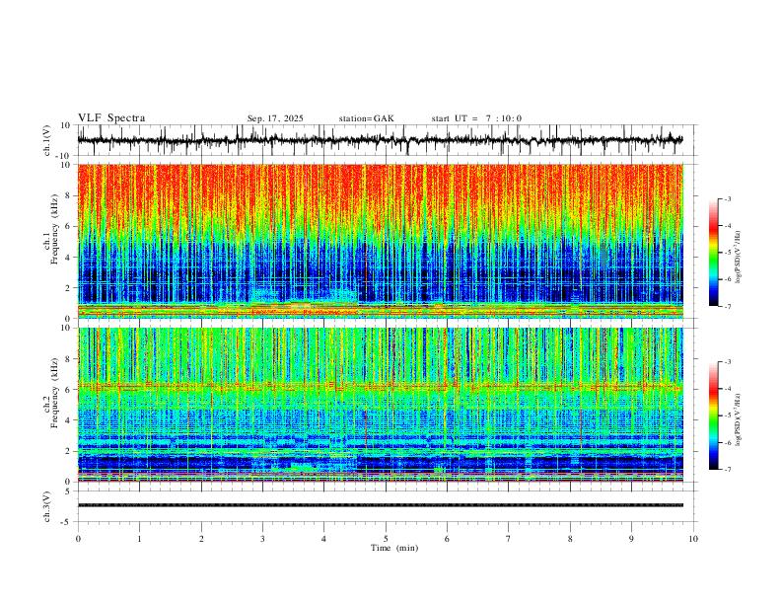Click the ch.1 spectrogram color scale bar
781x604 pixels.
pos(714,253)
